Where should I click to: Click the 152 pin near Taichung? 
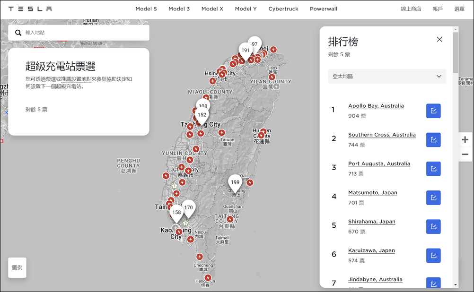(202, 115)
